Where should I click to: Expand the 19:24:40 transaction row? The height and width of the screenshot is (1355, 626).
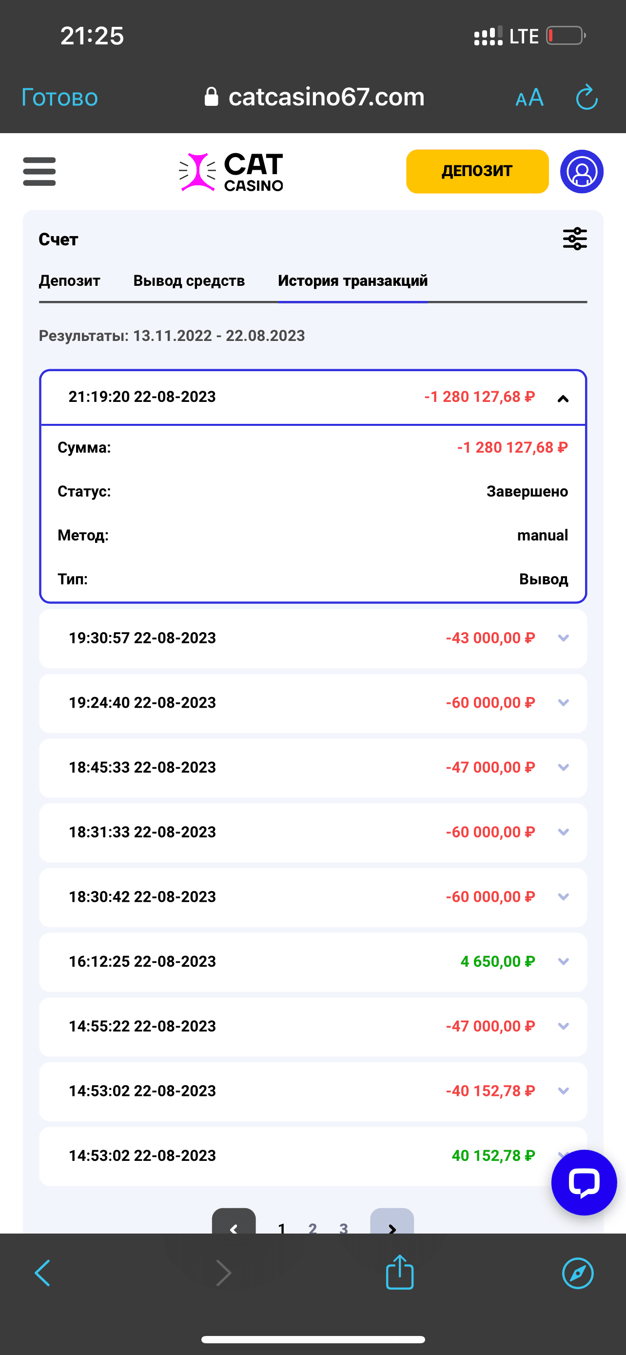313,703
